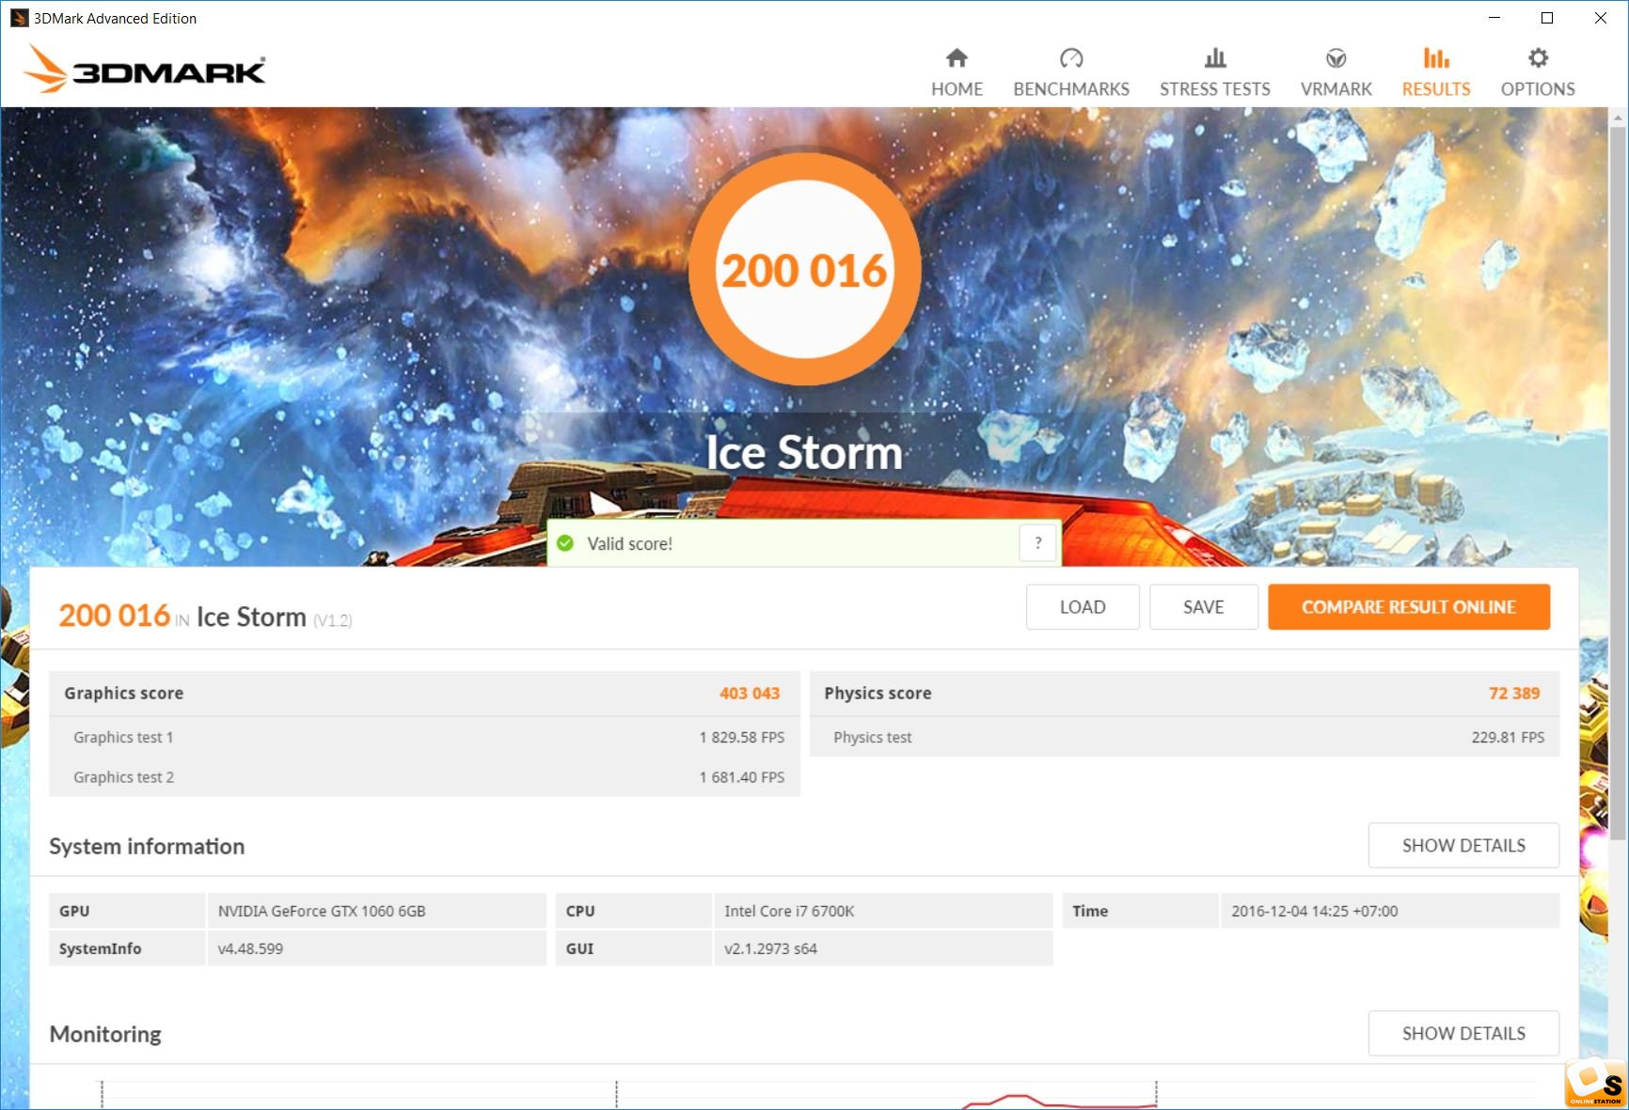This screenshot has width=1629, height=1110.
Task: Open the HOME tab
Action: tap(957, 72)
